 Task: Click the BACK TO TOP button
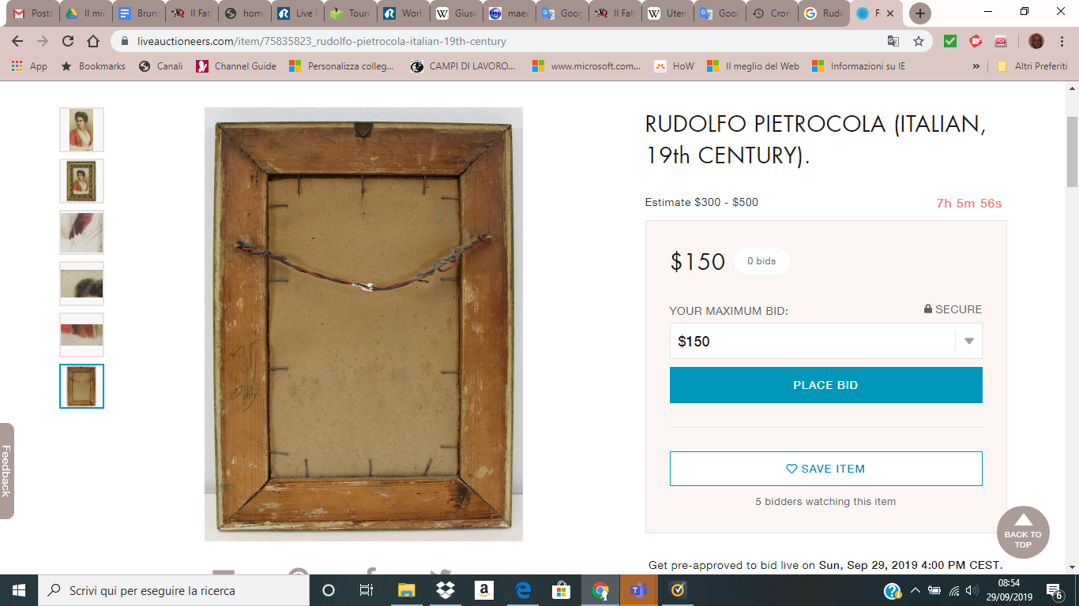(1023, 533)
